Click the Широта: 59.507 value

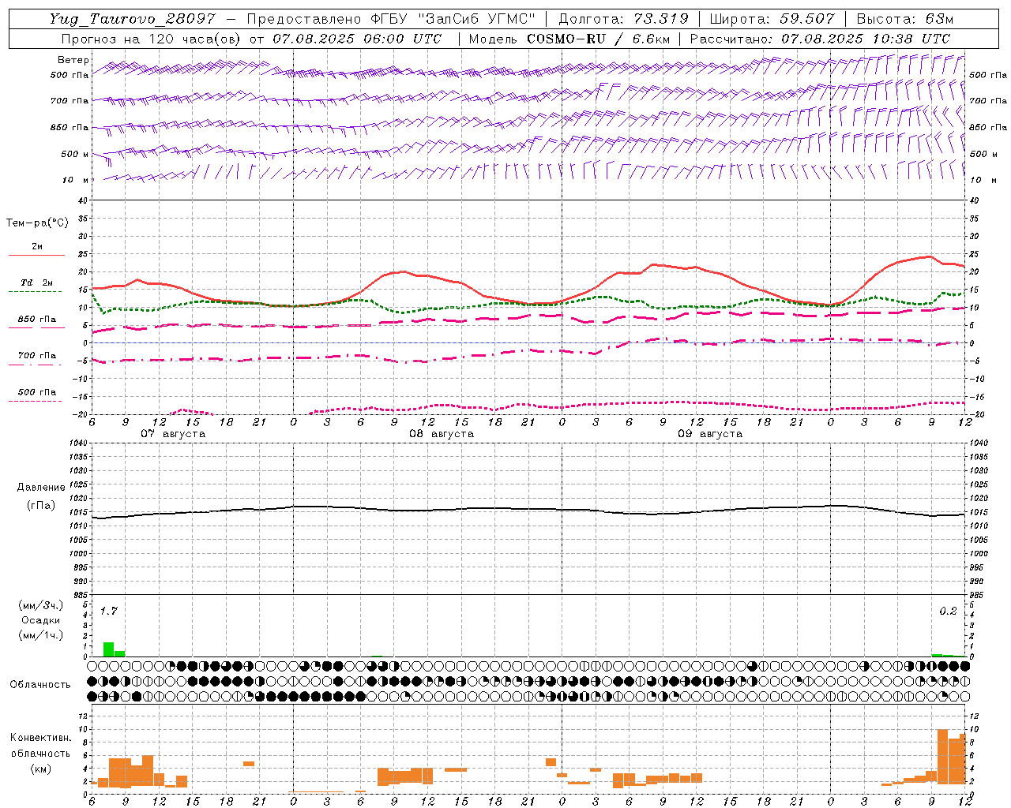click(772, 20)
